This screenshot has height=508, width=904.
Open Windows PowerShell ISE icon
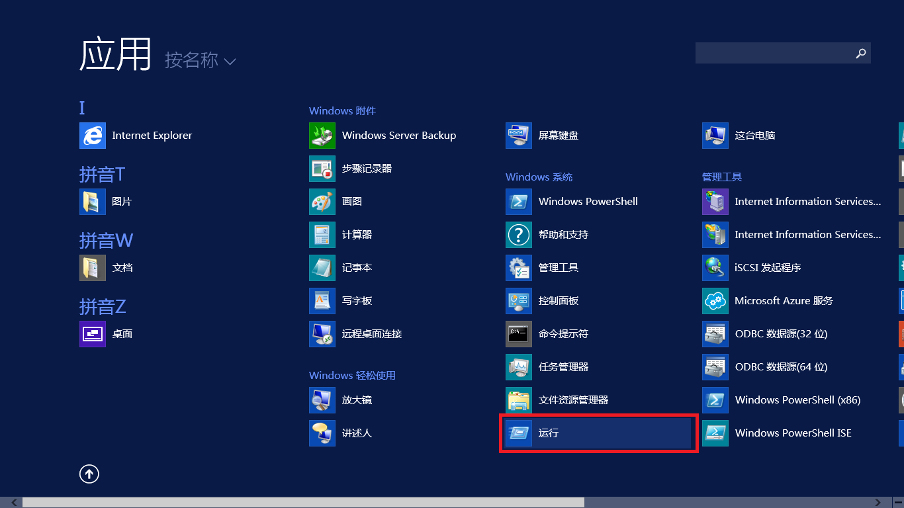coord(715,433)
